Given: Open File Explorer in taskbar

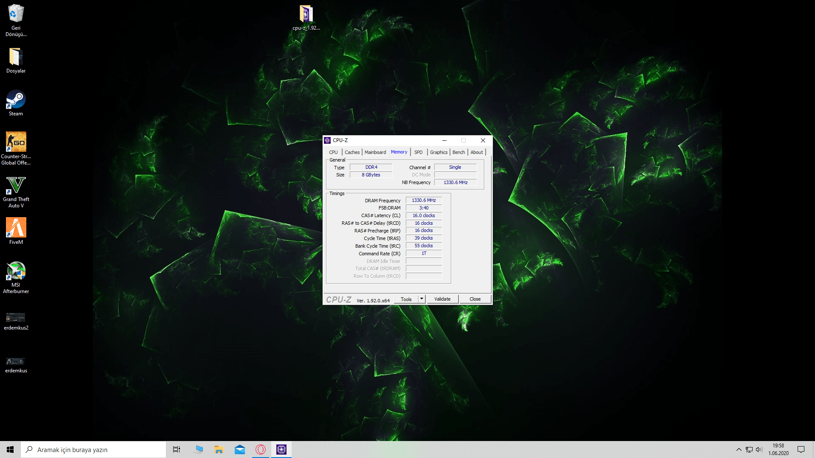Looking at the screenshot, I should (219, 450).
